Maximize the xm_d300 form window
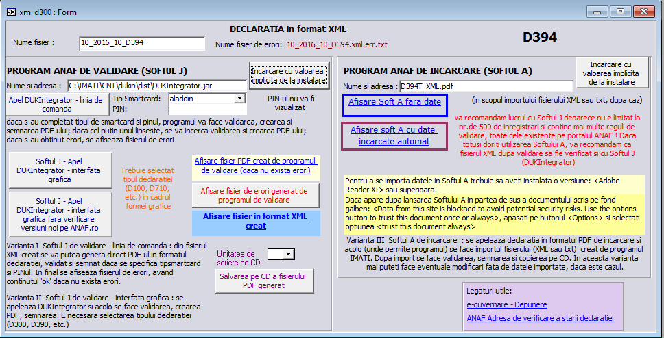Viewport: 664px width, 338px height. coord(620,12)
